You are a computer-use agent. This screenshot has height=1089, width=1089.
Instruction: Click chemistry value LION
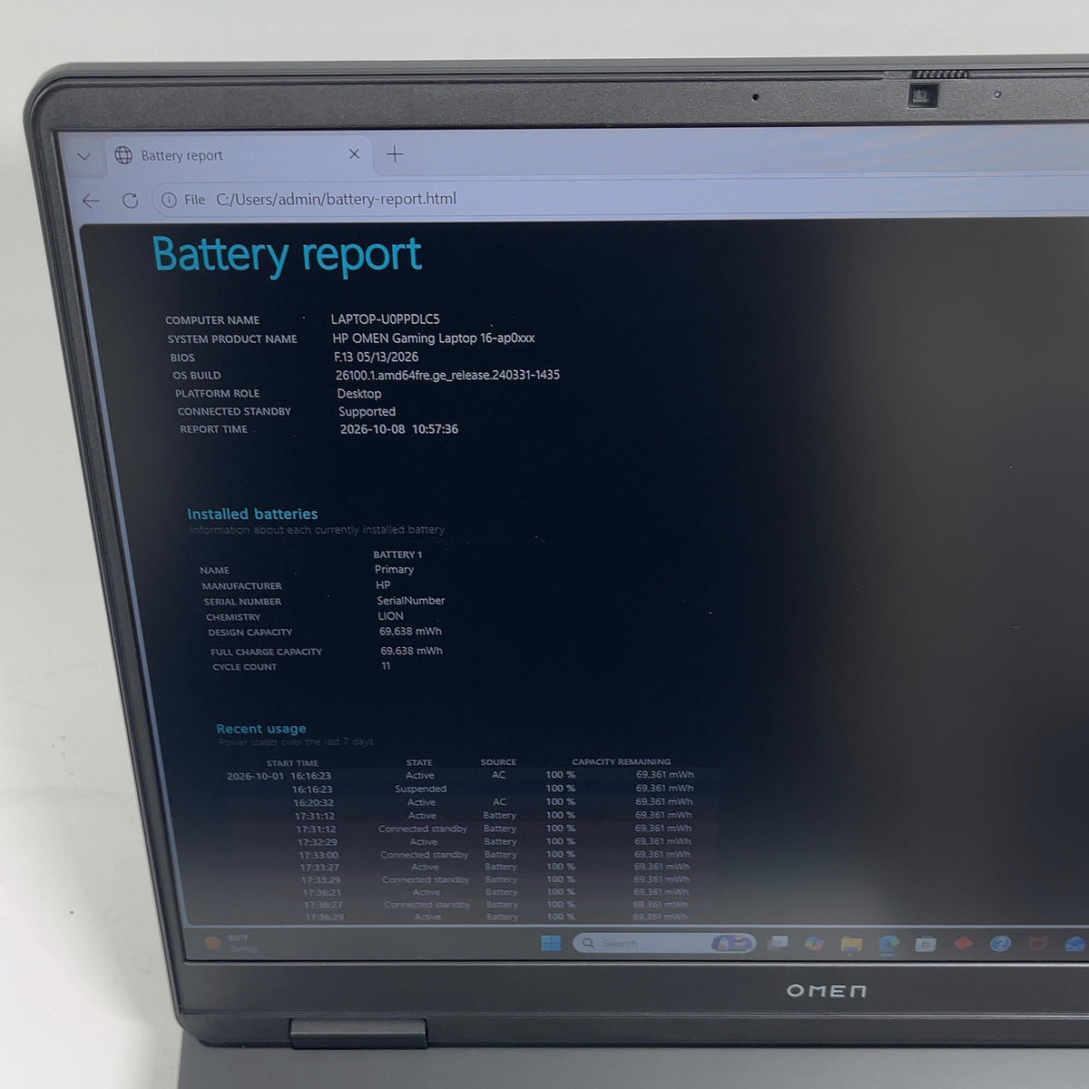390,616
